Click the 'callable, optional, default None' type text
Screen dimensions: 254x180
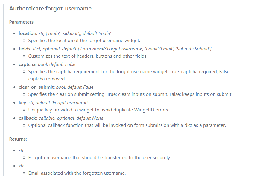[x=71, y=118]
